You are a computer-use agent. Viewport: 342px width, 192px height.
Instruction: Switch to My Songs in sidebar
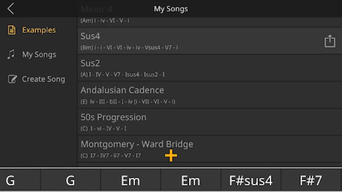(x=39, y=54)
